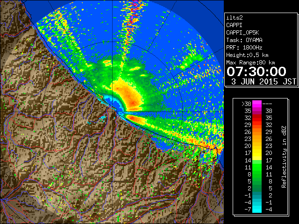Pick the red 32–35 dBZ color band
299x224 pixels.
click(x=257, y=118)
